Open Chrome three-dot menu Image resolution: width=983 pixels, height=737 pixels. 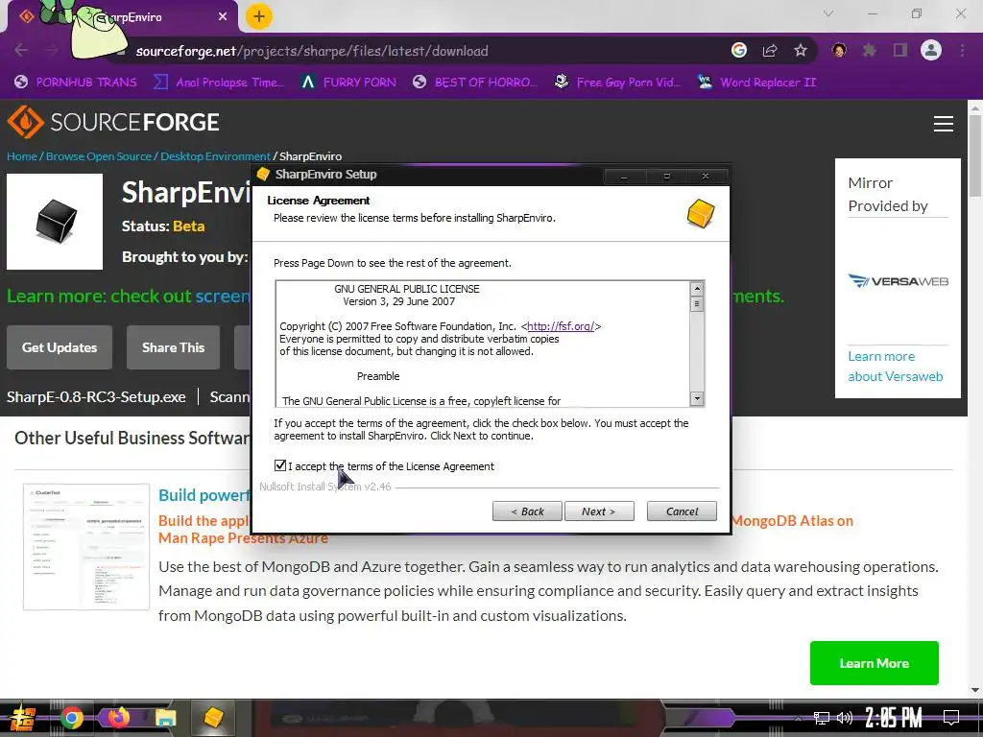[x=962, y=50]
